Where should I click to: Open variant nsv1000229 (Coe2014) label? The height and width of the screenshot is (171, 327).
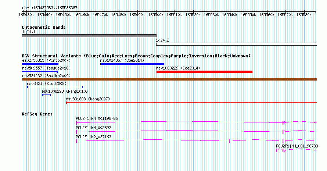[x=178, y=68]
